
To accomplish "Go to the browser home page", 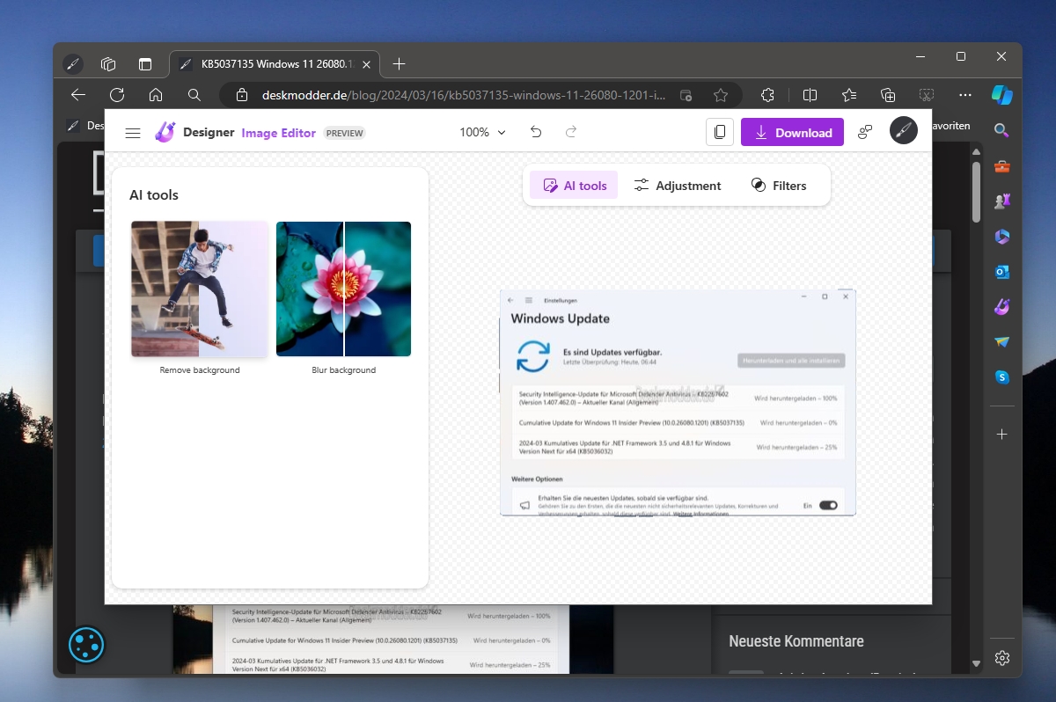I will point(156,95).
